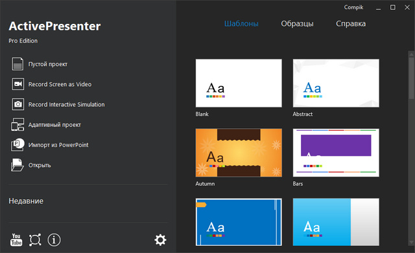The width and height of the screenshot is (415, 253).
Task: Click the responsive project devices icon
Action: point(18,124)
